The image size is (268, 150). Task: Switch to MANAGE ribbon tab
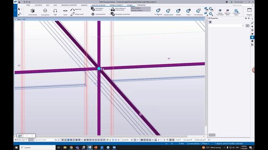tap(84, 5)
